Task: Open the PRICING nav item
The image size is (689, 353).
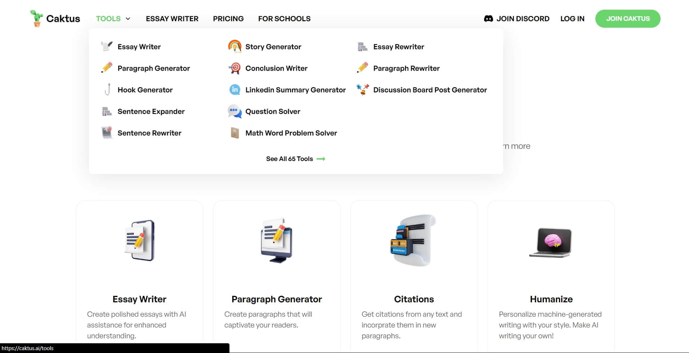Action: point(228,19)
